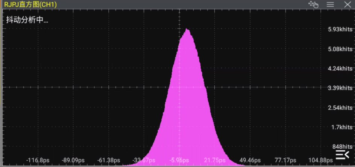The width and height of the screenshot is (355, 167).
Task: Click the 848hits axis label
Action: pyautogui.click(x=342, y=147)
